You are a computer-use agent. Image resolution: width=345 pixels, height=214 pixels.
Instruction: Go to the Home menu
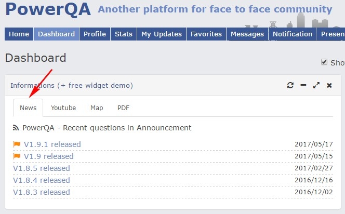(19, 34)
